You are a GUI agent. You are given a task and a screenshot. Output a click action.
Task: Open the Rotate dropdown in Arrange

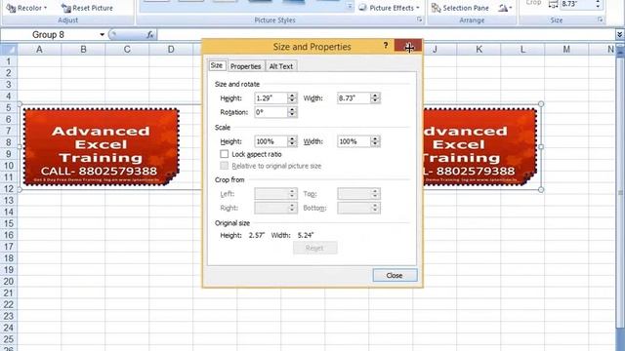pyautogui.click(x=505, y=8)
